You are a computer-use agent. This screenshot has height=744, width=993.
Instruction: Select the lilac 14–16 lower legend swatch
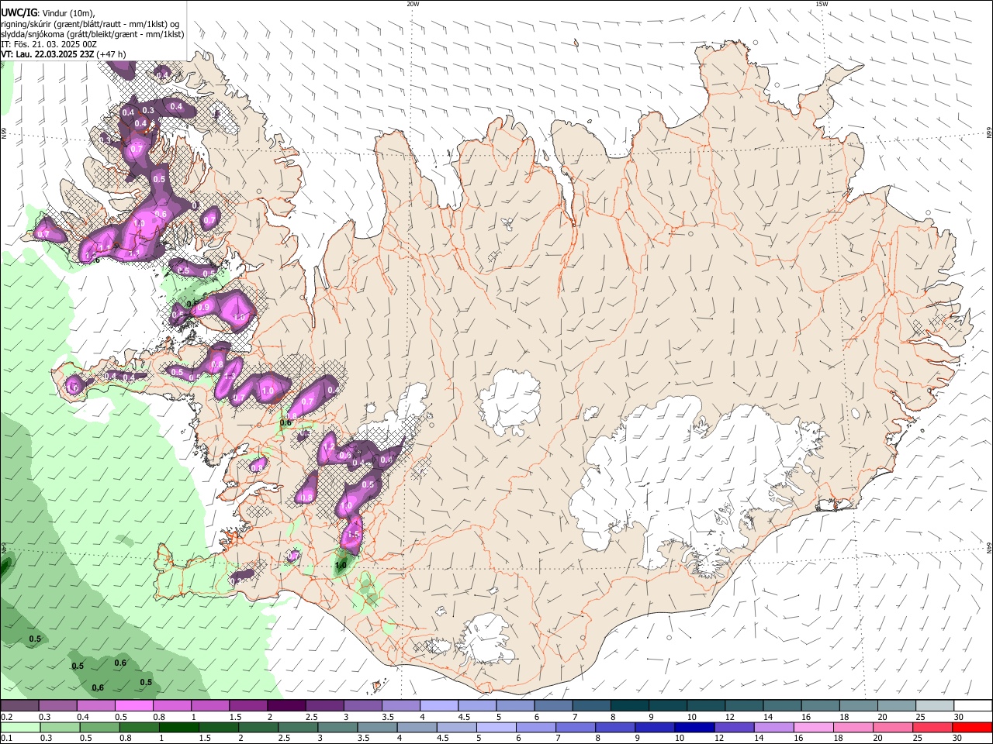tap(773, 728)
